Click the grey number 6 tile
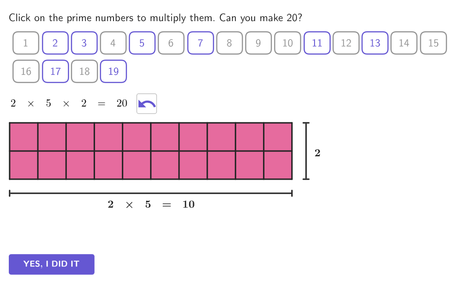This screenshot has width=454, height=284. pos(171,43)
